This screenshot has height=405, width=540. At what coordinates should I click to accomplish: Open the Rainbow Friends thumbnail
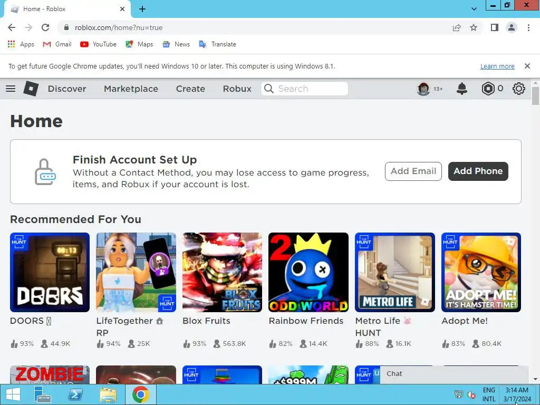coord(308,273)
